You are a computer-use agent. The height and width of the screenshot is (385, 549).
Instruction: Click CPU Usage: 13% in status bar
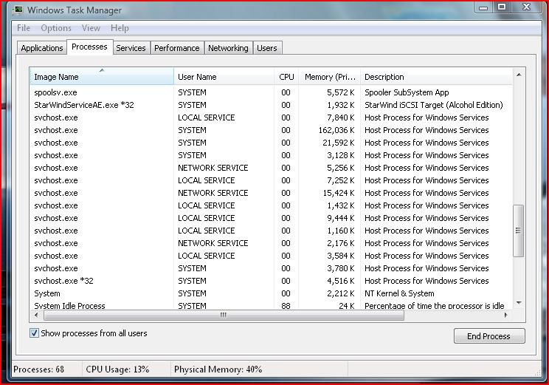117,369
